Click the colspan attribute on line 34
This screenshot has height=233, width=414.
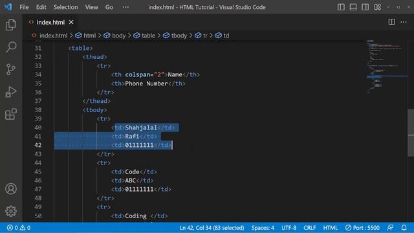point(138,74)
